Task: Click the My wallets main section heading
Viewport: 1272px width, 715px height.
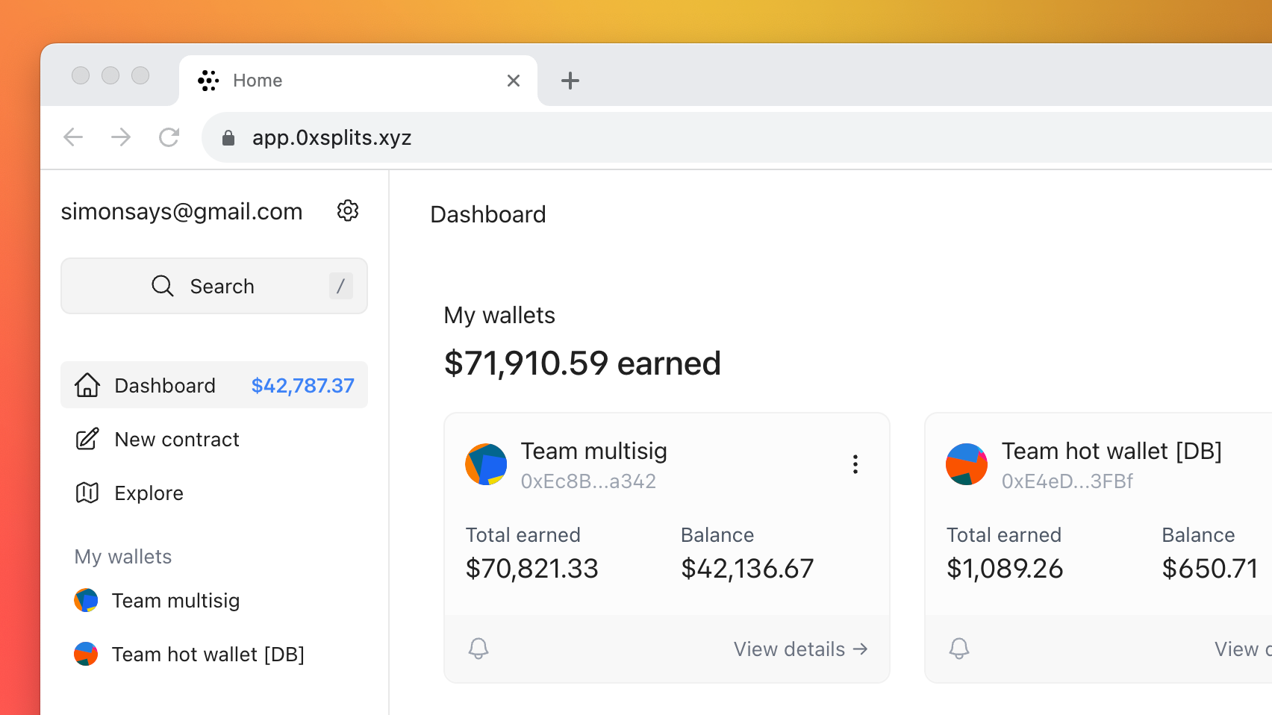Action: pyautogui.click(x=499, y=316)
